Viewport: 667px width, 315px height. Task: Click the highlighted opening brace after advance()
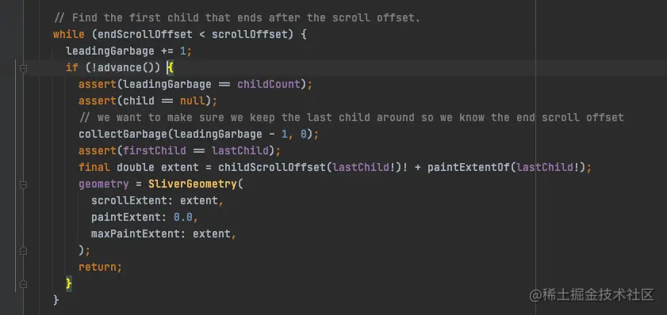click(171, 67)
